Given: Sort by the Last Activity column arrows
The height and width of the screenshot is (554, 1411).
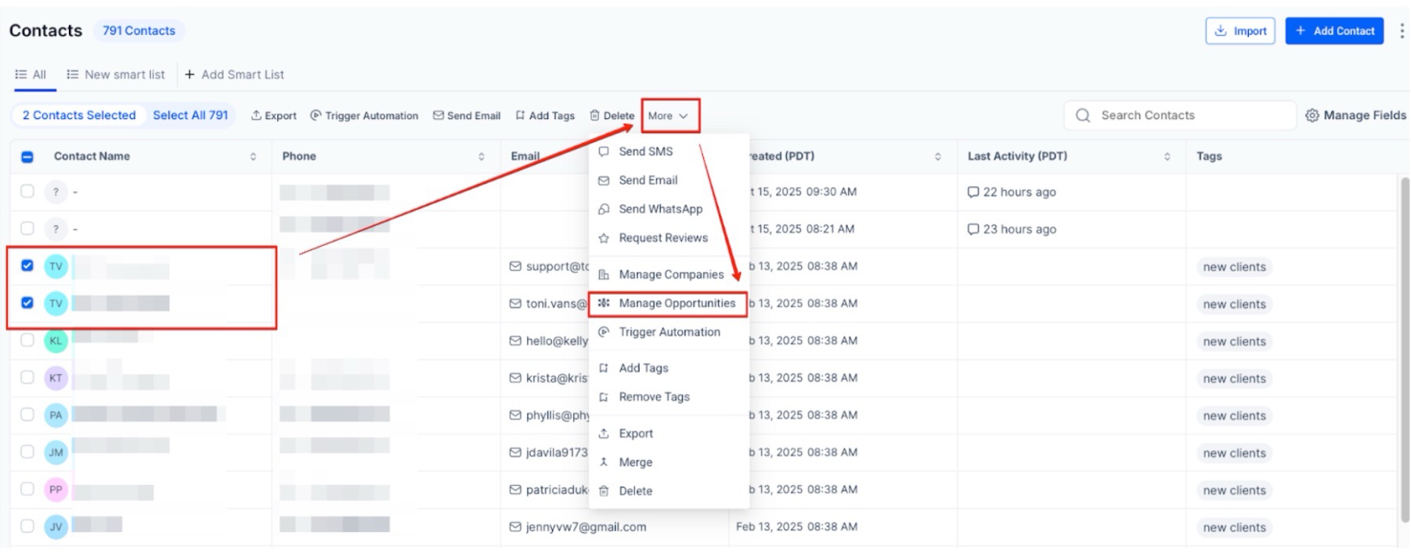Looking at the screenshot, I should [1167, 156].
